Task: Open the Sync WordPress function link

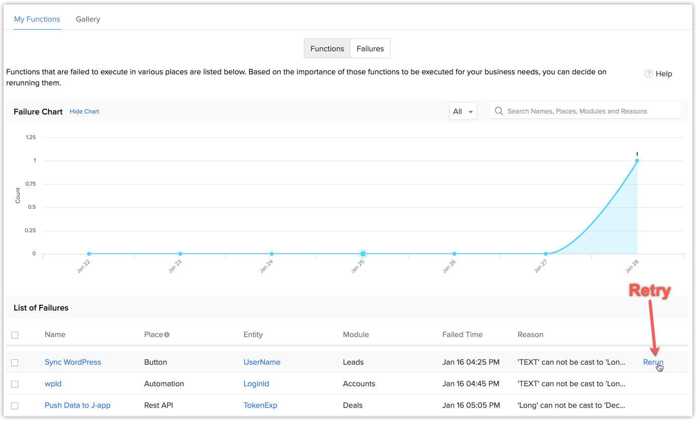Action: 73,362
